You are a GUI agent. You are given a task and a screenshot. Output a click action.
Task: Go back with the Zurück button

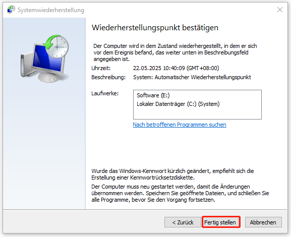(x=183, y=222)
